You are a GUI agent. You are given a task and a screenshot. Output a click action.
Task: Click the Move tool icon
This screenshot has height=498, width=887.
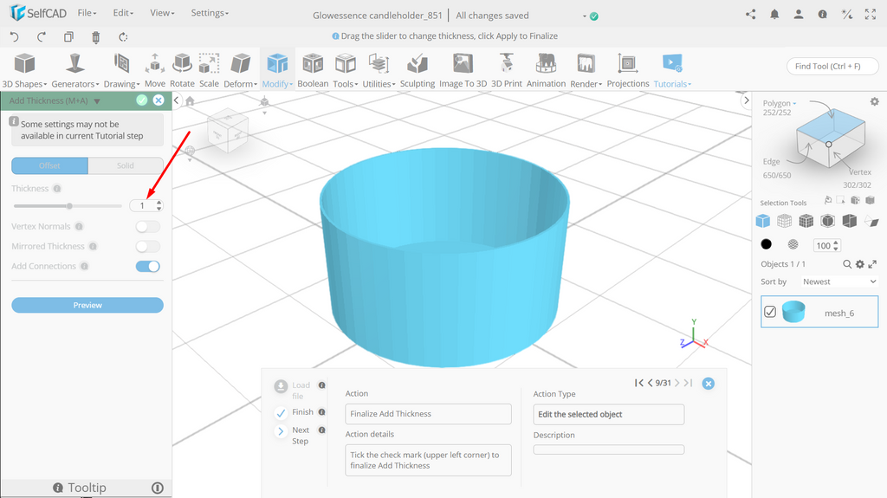(x=155, y=70)
